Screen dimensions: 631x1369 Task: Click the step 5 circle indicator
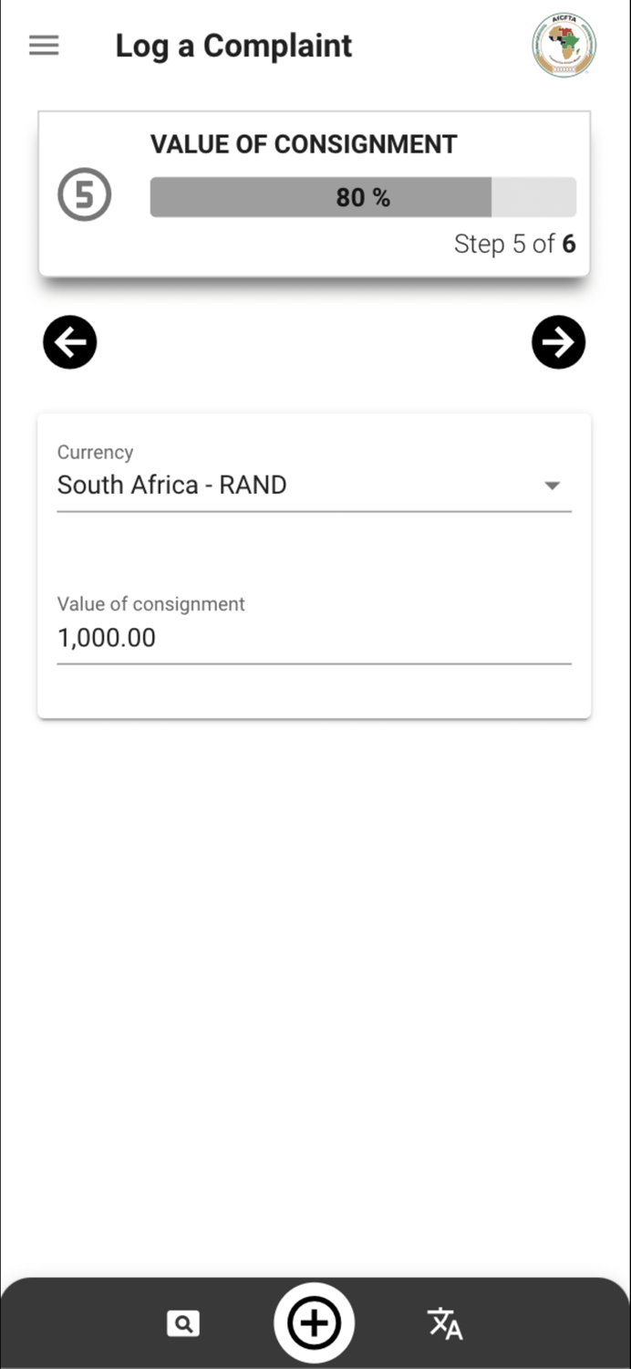[x=84, y=194]
